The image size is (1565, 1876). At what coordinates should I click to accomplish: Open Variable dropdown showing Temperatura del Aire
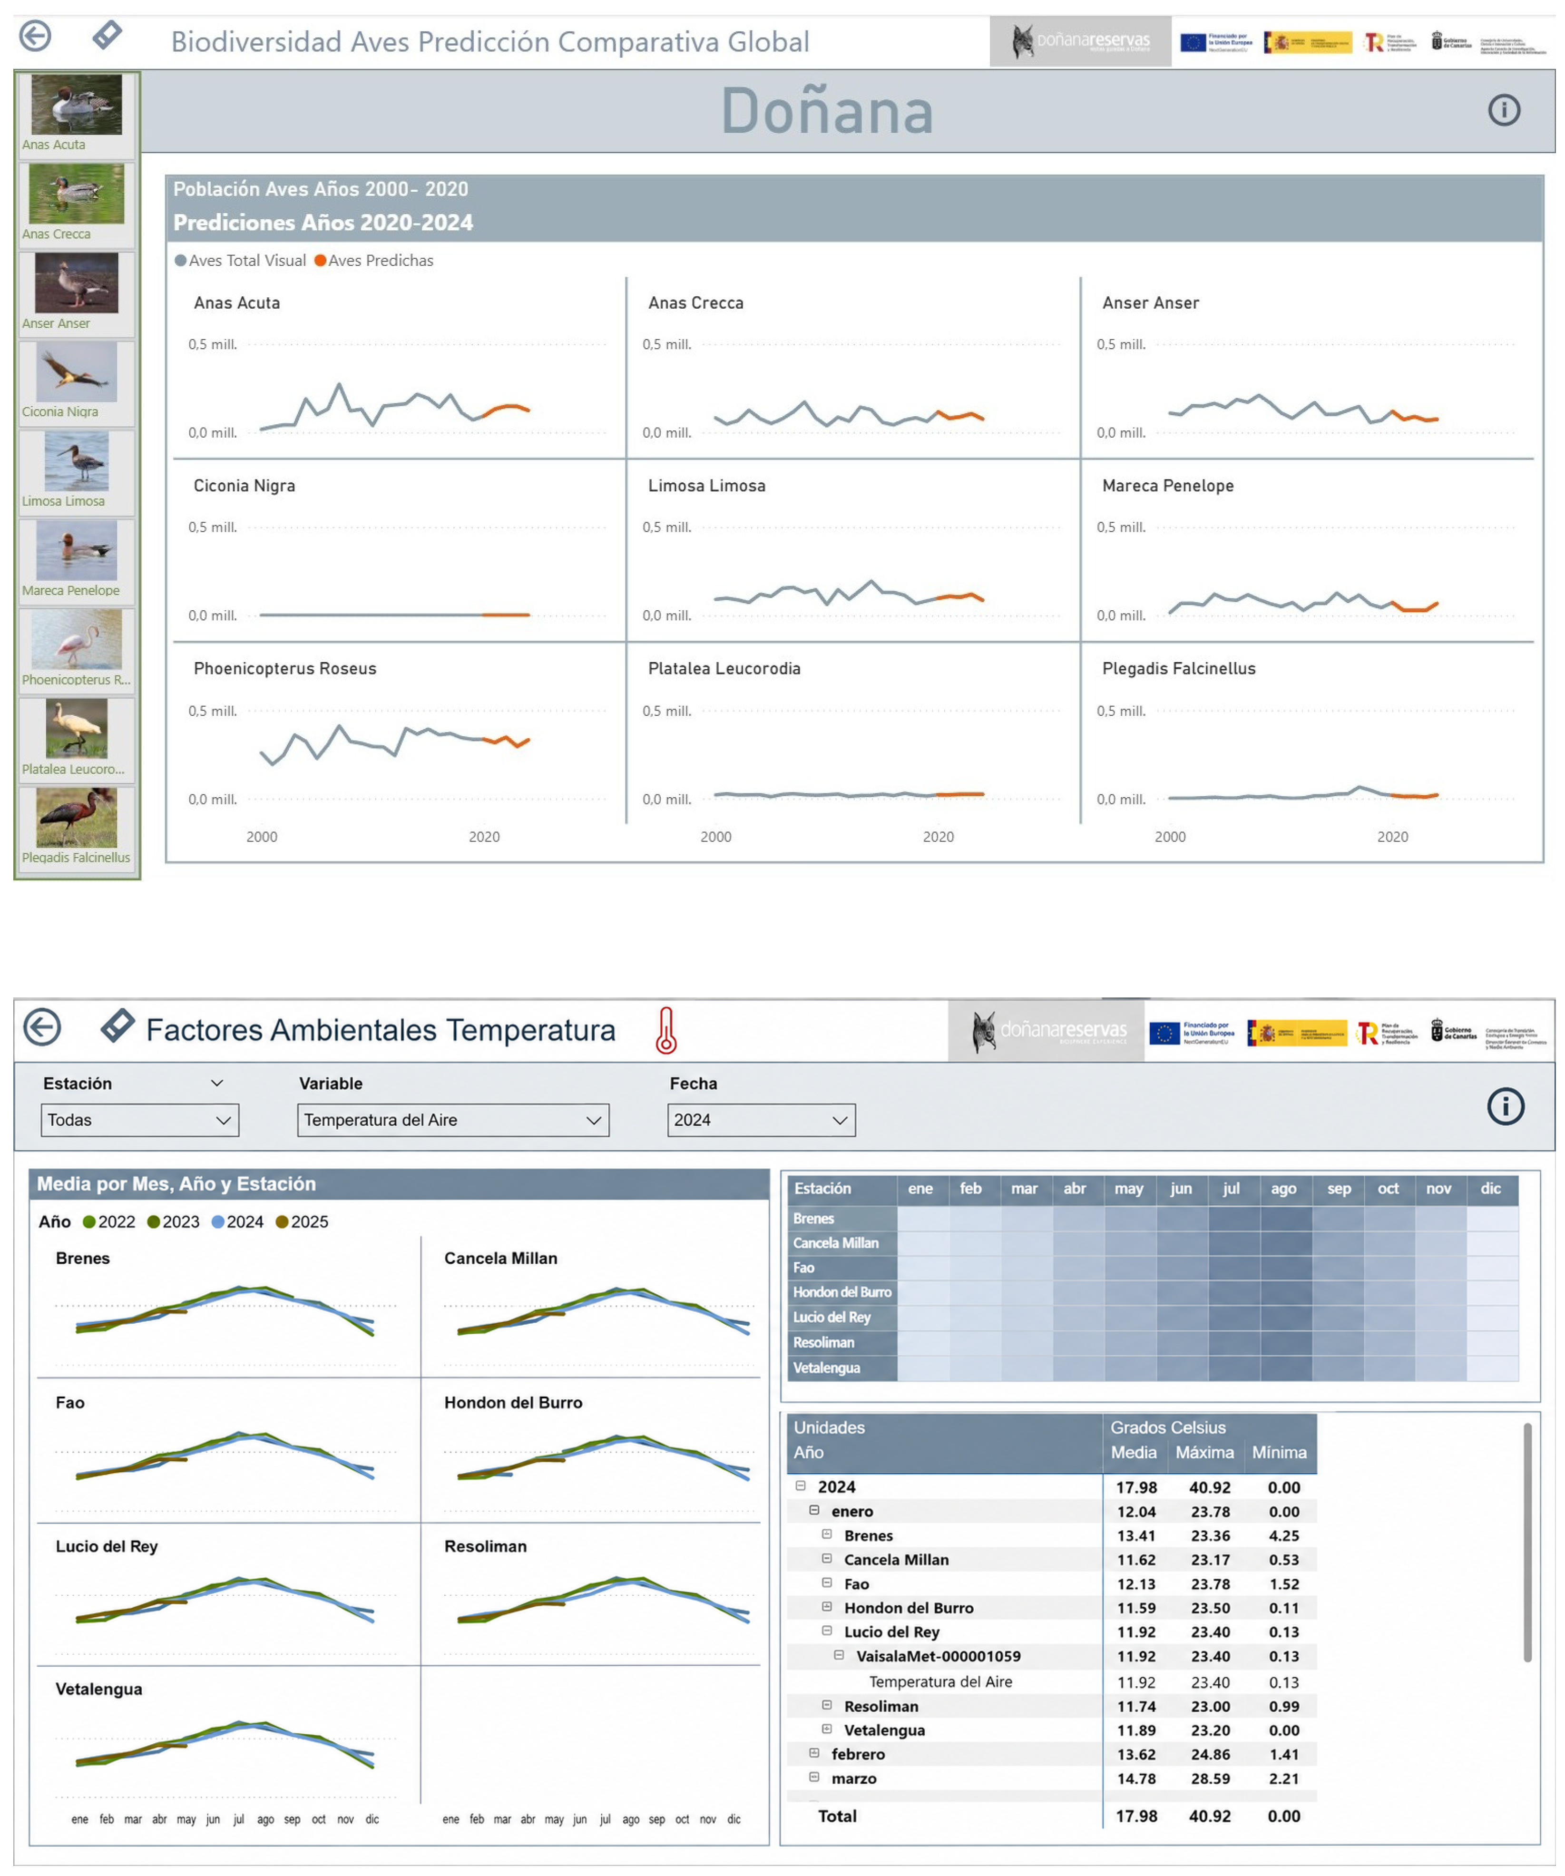453,1119
